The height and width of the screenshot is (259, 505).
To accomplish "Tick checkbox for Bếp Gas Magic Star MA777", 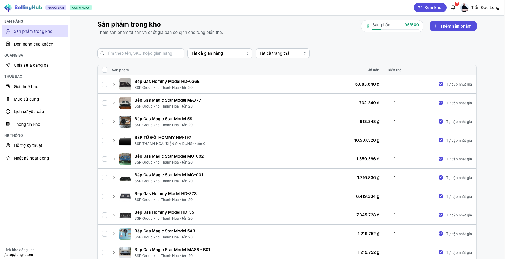I will pyautogui.click(x=105, y=103).
